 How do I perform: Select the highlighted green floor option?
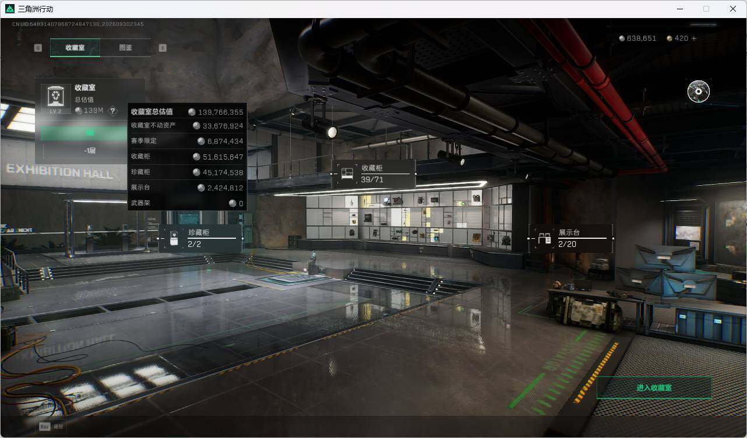coord(84,133)
